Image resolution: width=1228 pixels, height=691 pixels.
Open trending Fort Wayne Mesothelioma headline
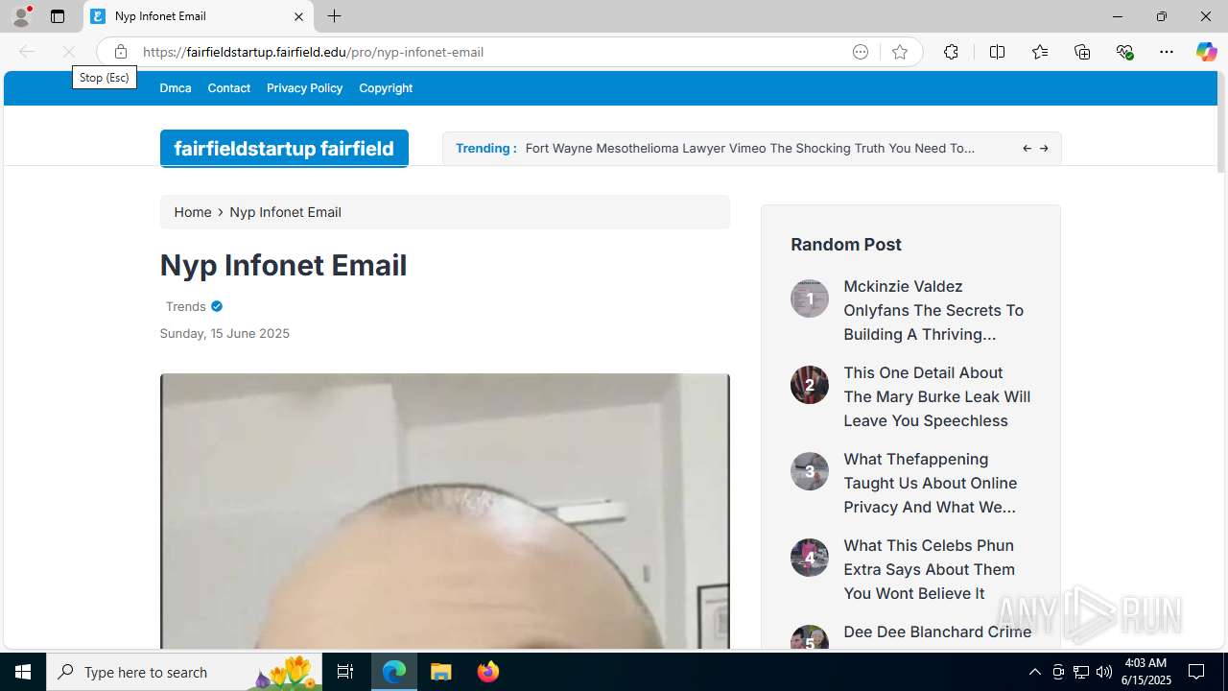tap(750, 148)
